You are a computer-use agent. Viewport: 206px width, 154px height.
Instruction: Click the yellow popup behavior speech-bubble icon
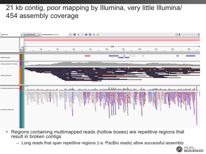tap(98, 35)
